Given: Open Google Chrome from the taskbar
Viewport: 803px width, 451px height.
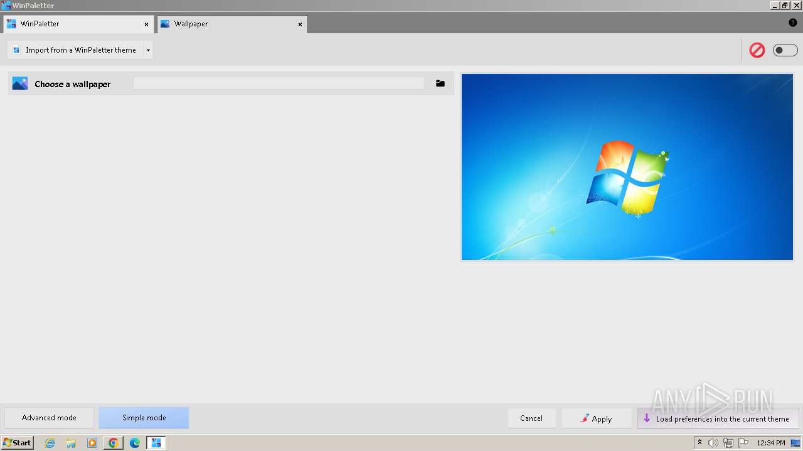Looking at the screenshot, I should tap(114, 443).
